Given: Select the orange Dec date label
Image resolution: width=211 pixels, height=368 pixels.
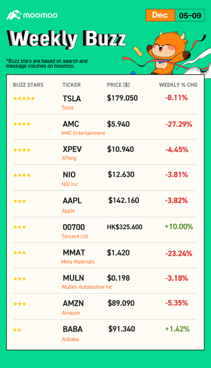Looking at the screenshot, I should click(160, 15).
